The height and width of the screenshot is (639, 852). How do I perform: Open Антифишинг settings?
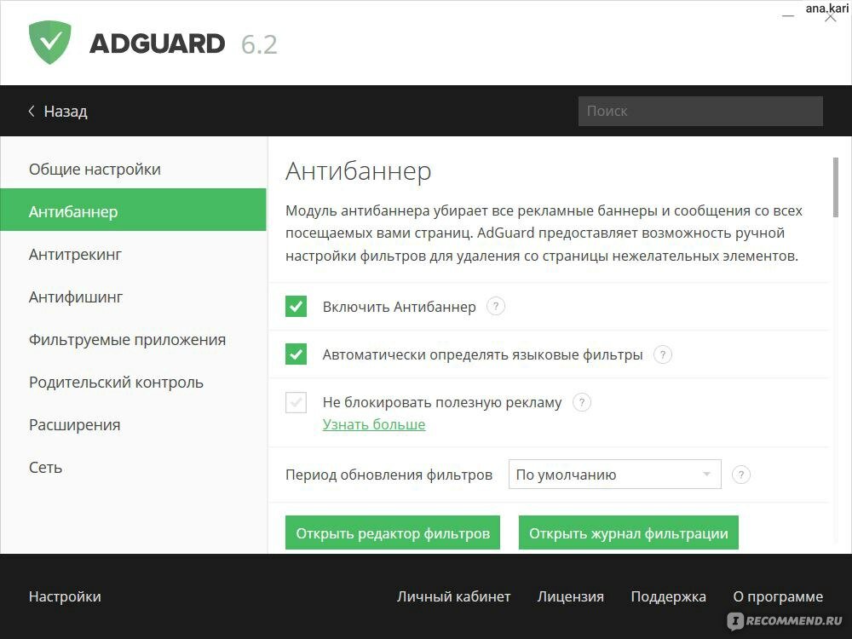[x=133, y=296]
